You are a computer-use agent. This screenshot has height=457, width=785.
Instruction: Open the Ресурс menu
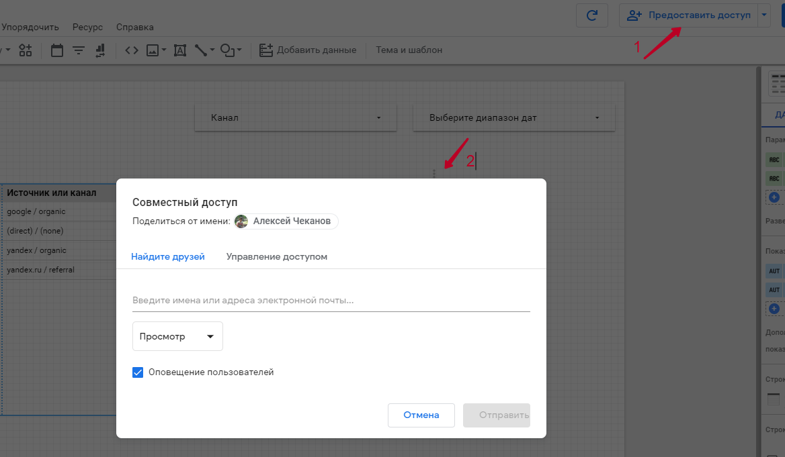[x=87, y=28]
